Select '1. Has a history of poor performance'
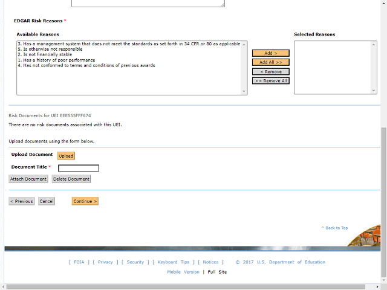This screenshot has width=387, height=290. pos(56,60)
